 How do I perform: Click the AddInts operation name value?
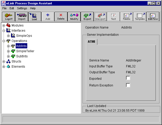pyautogui.click(x=127, y=28)
